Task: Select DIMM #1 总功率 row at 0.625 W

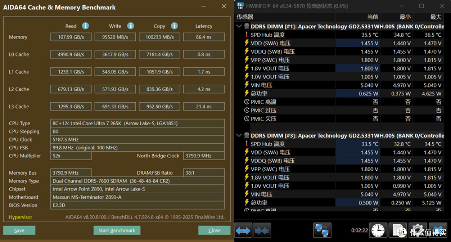Action: point(343,93)
